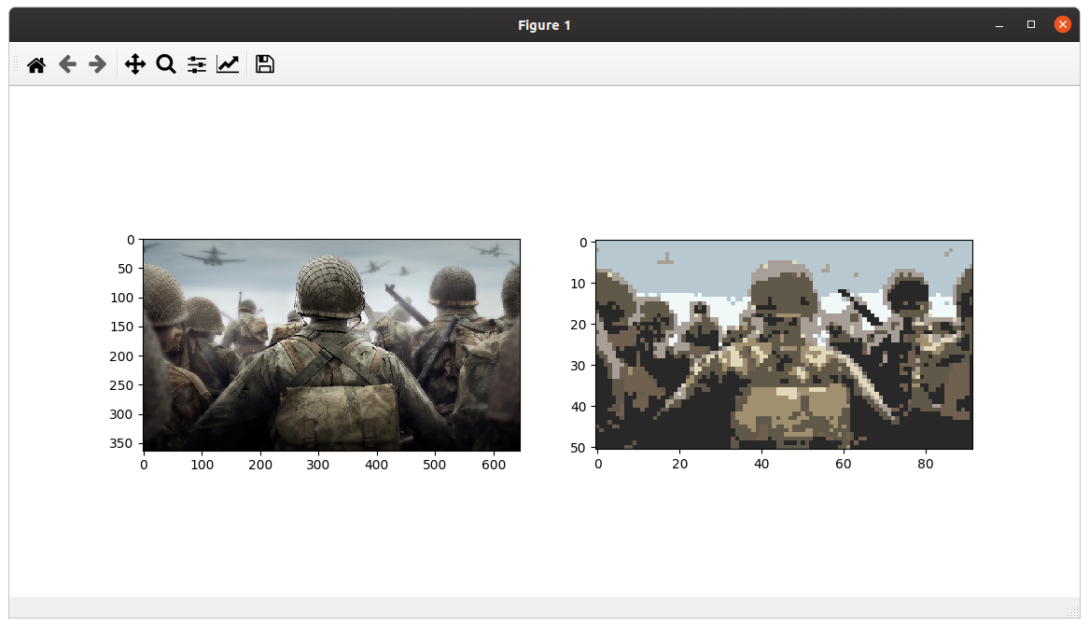The width and height of the screenshot is (1089, 627).
Task: Close the Figure 1 window
Action: point(1062,25)
